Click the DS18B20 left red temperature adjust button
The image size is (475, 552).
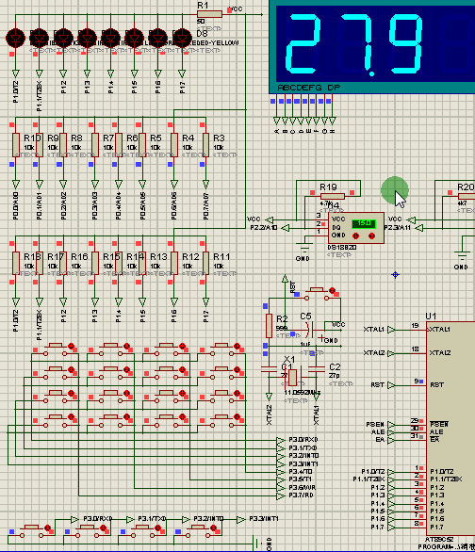[x=355, y=235]
